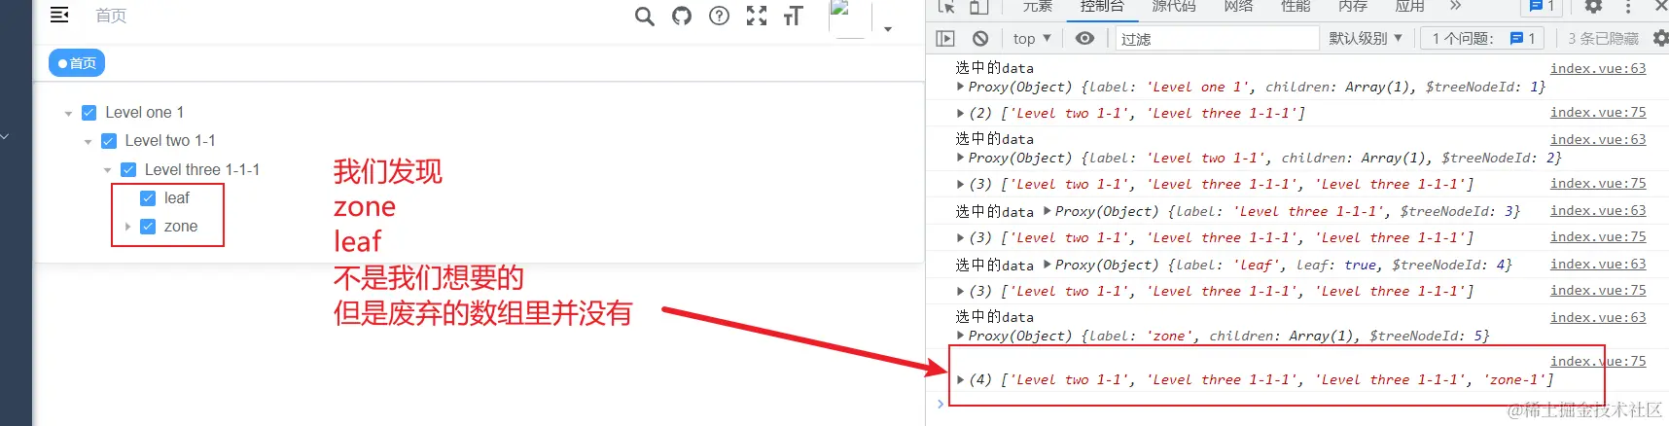The height and width of the screenshot is (426, 1669).
Task: Click the chevron on the dark sidebar
Action: click(5, 136)
